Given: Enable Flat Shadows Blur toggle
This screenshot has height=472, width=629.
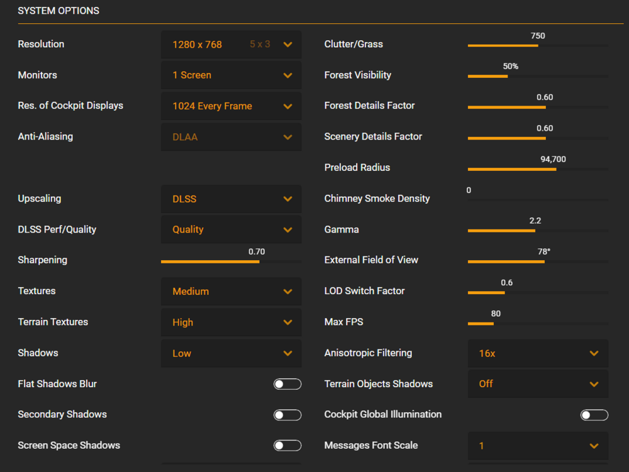Looking at the screenshot, I should 287,384.
